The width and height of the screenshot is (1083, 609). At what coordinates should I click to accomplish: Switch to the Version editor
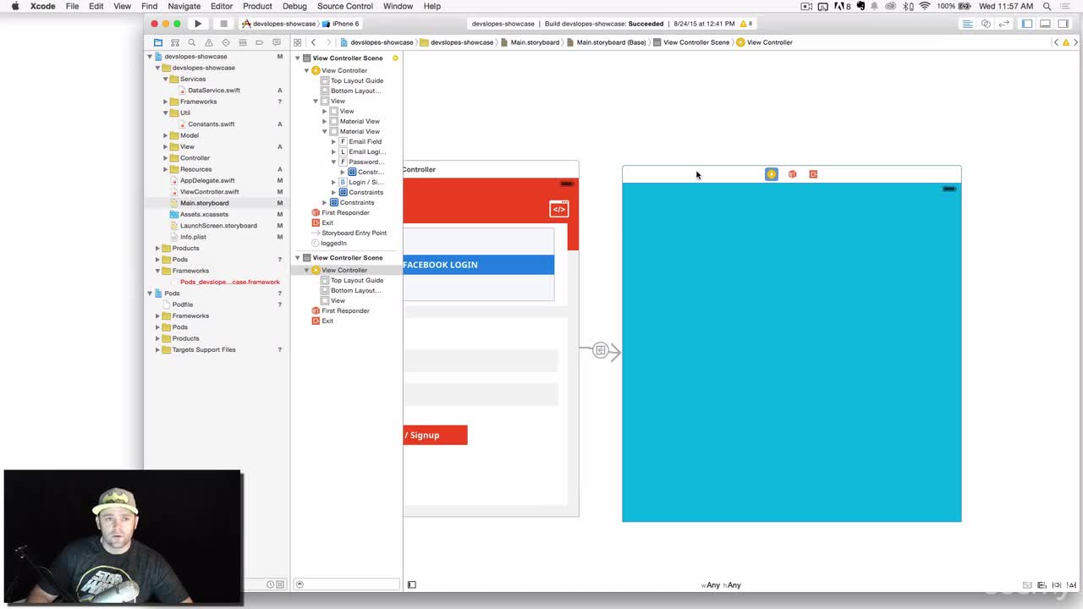[x=1004, y=24]
